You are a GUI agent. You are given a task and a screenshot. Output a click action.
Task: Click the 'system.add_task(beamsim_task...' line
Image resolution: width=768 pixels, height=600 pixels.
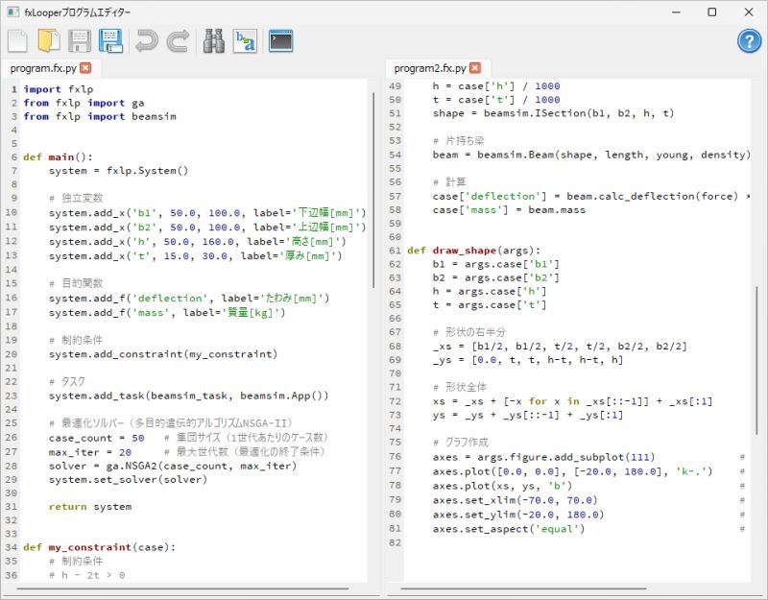point(188,396)
